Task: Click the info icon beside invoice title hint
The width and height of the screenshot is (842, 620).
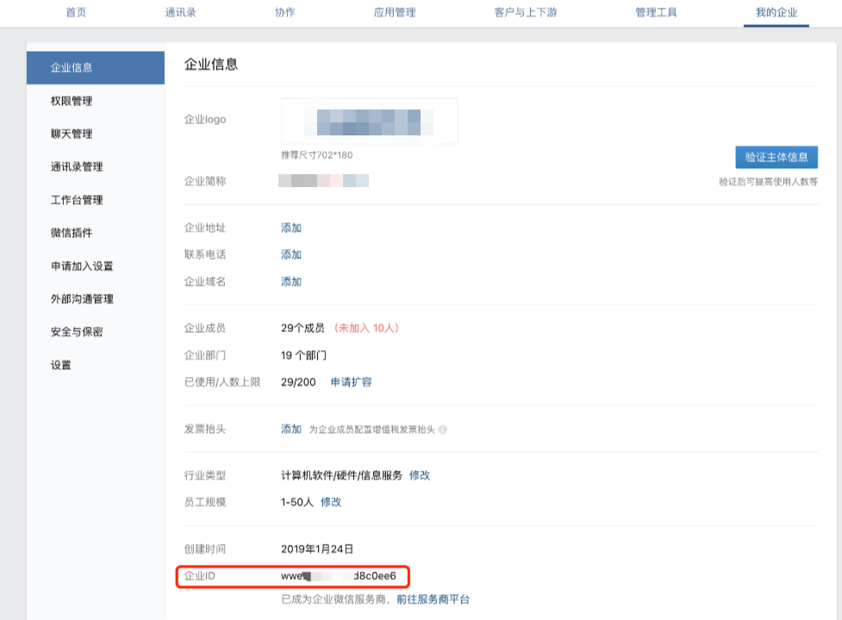Action: pos(443,429)
